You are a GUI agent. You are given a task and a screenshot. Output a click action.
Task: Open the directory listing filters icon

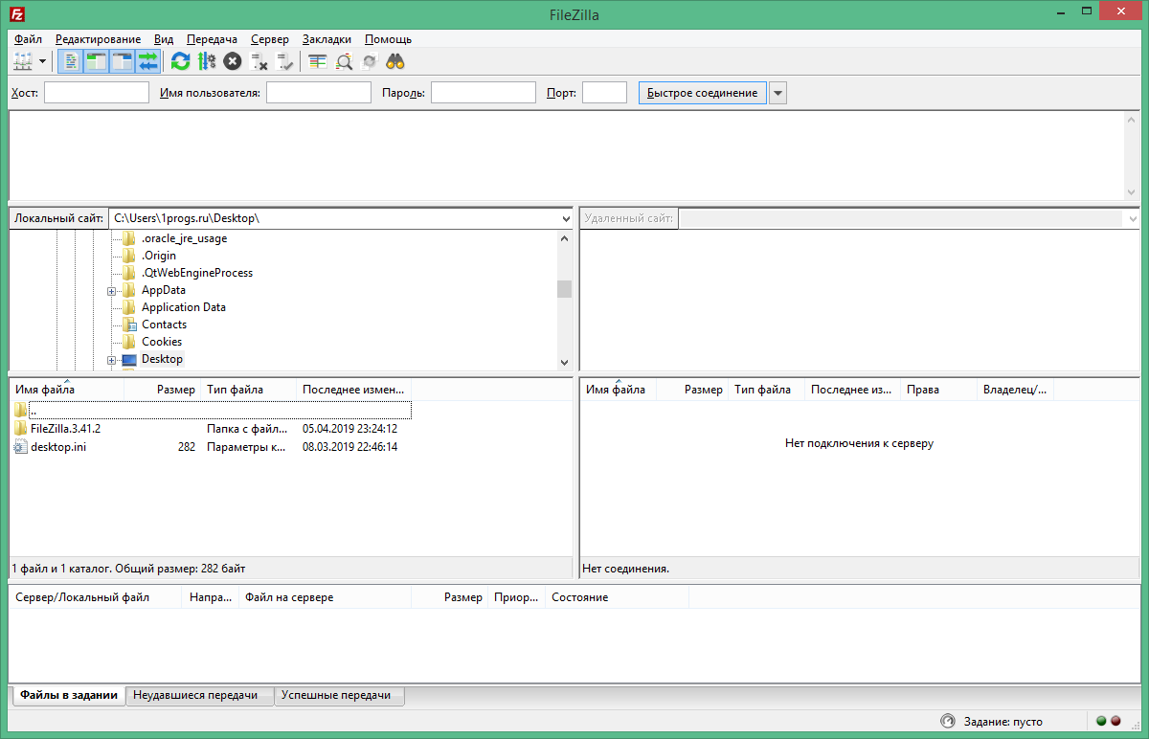point(317,62)
